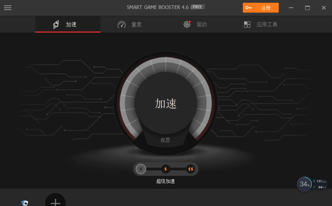Click the gear icon of the 驱动 tab

click(187, 25)
